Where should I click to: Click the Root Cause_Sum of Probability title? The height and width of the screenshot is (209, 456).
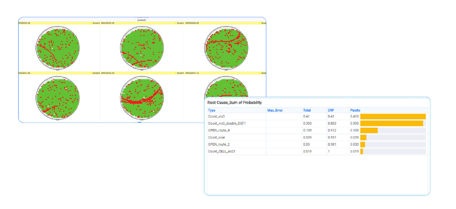[234, 102]
